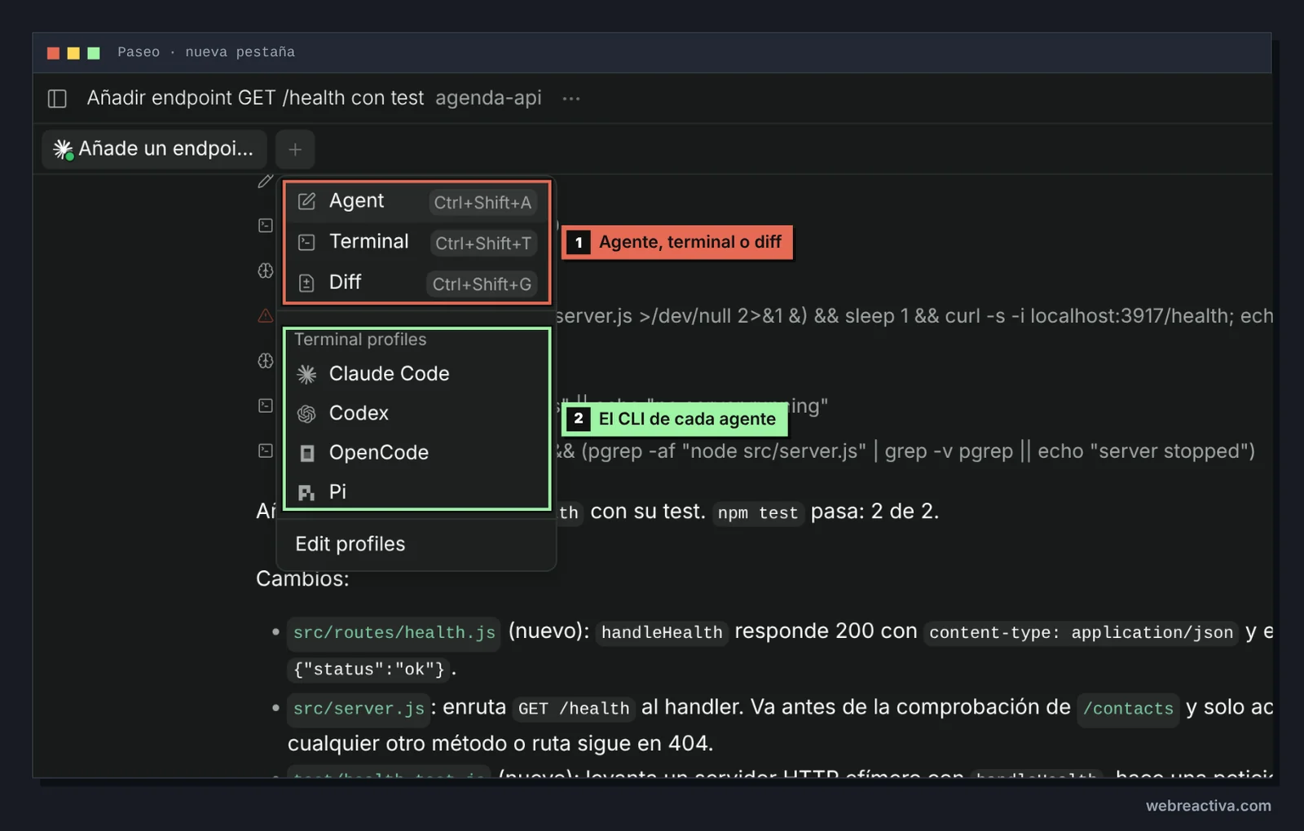Screen dimensions: 1304x831
Task: Switch to the "Añade un endpoi..." tab
Action: (155, 149)
